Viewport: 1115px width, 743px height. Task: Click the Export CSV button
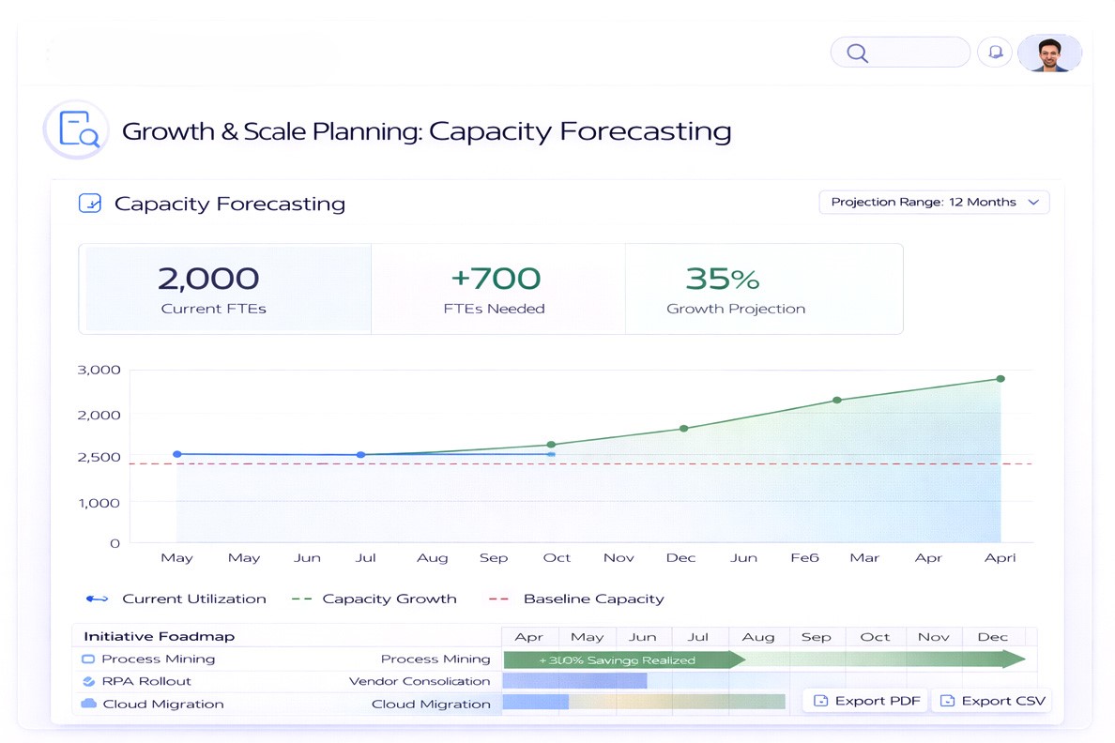[x=992, y=700]
